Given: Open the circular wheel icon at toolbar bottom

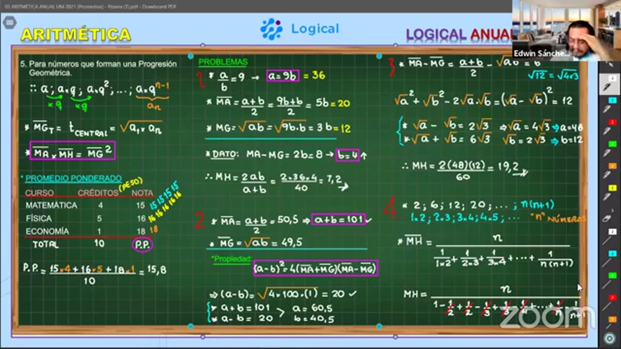Looking at the screenshot, I should [x=609, y=338].
